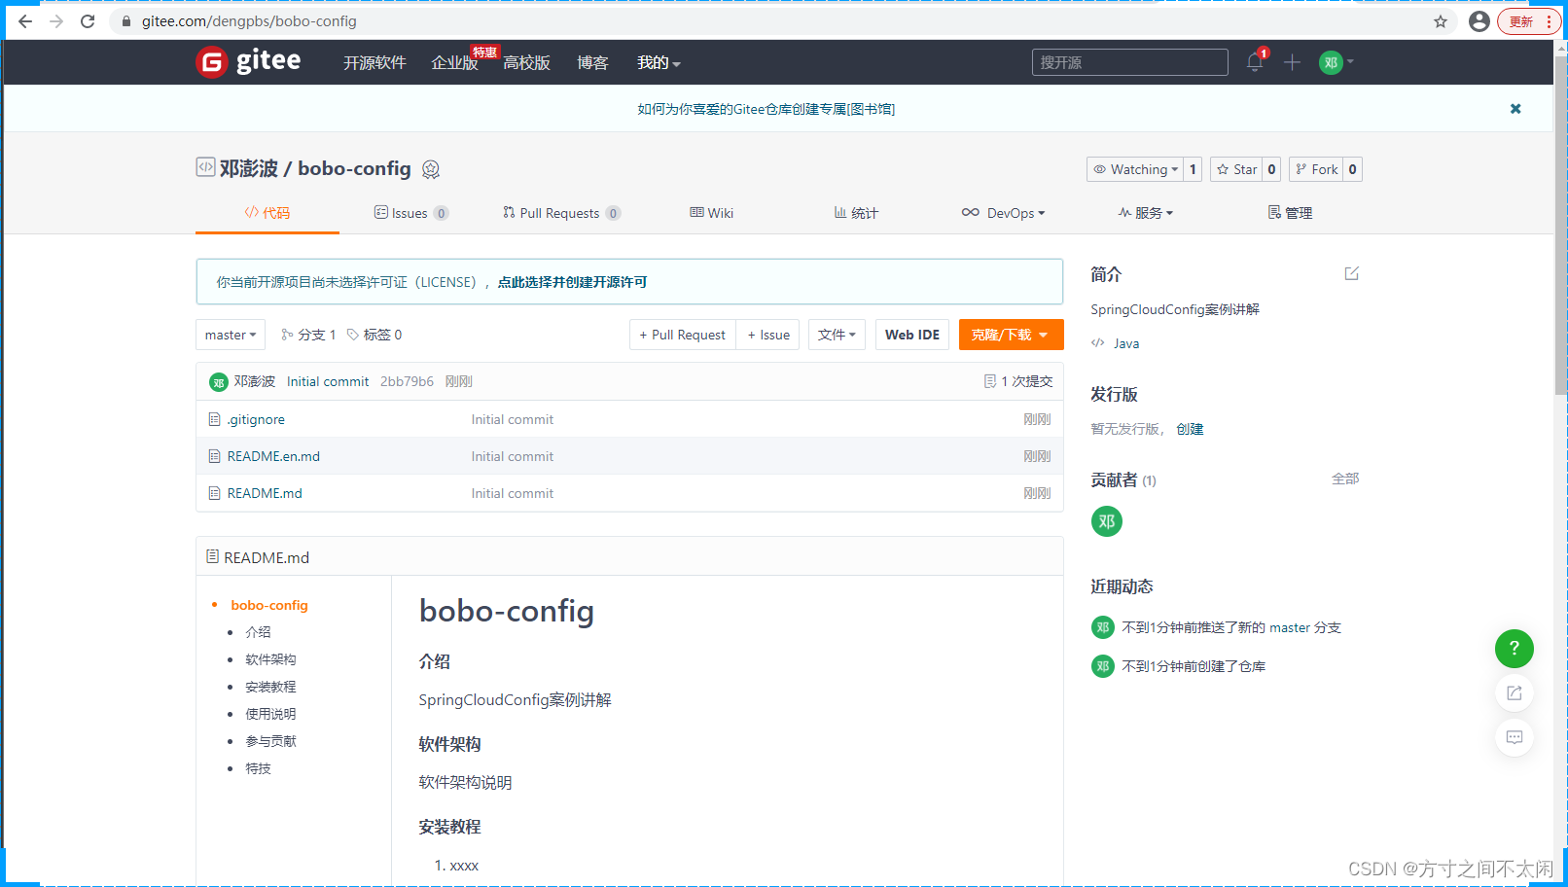Open the 管理 tab

click(1290, 213)
